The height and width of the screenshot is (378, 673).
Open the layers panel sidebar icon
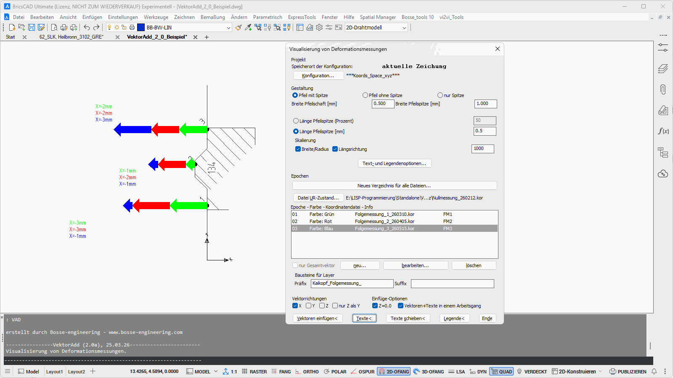[663, 68]
